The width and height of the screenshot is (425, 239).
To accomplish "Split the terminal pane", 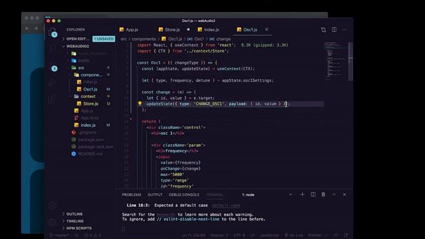I will pyautogui.click(x=313, y=195).
